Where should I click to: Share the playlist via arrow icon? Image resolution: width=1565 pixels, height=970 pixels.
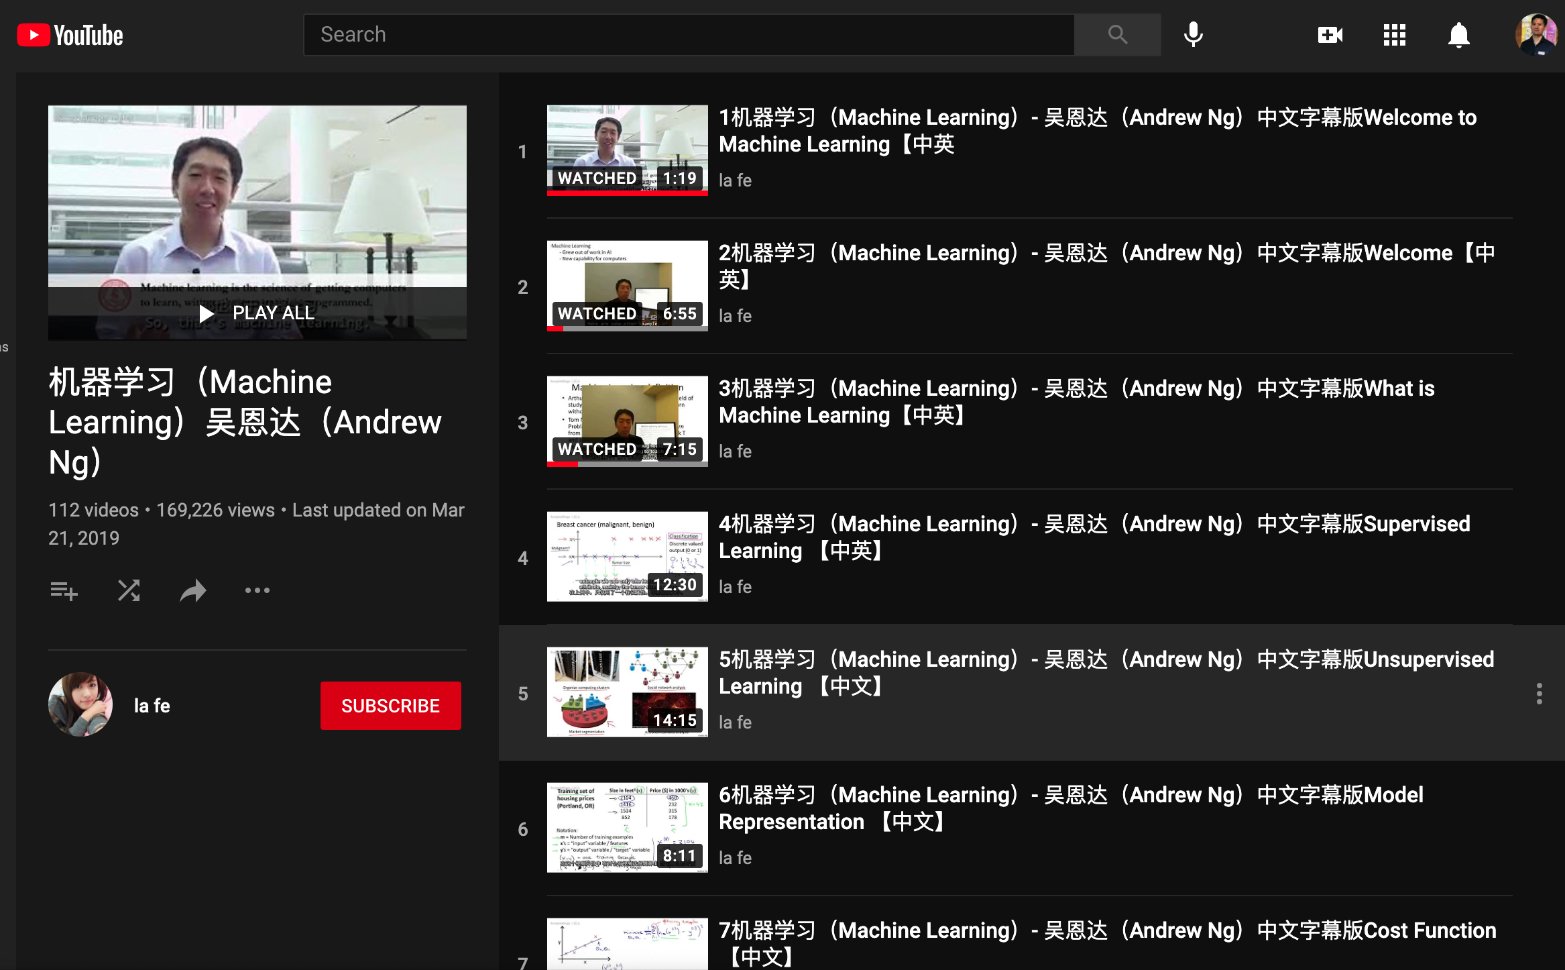pyautogui.click(x=193, y=591)
